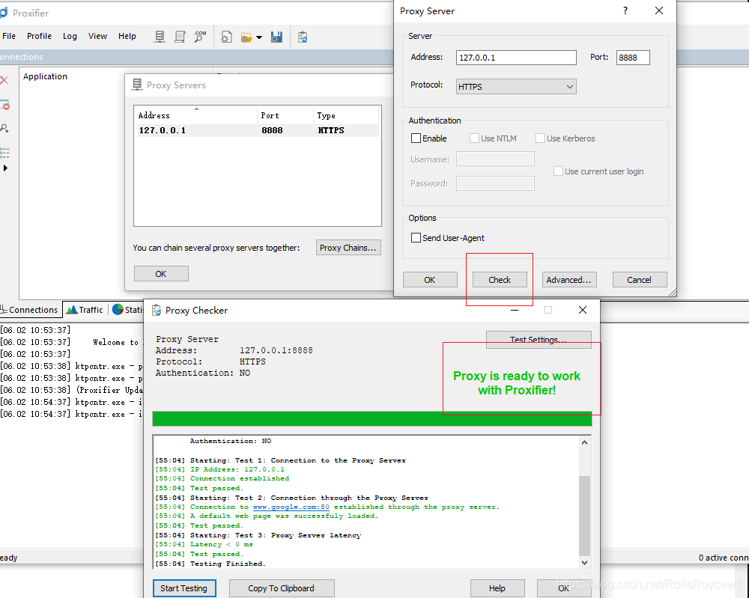Check the Send User-Agent option
Image resolution: width=749 pixels, height=598 pixels.
(x=416, y=238)
